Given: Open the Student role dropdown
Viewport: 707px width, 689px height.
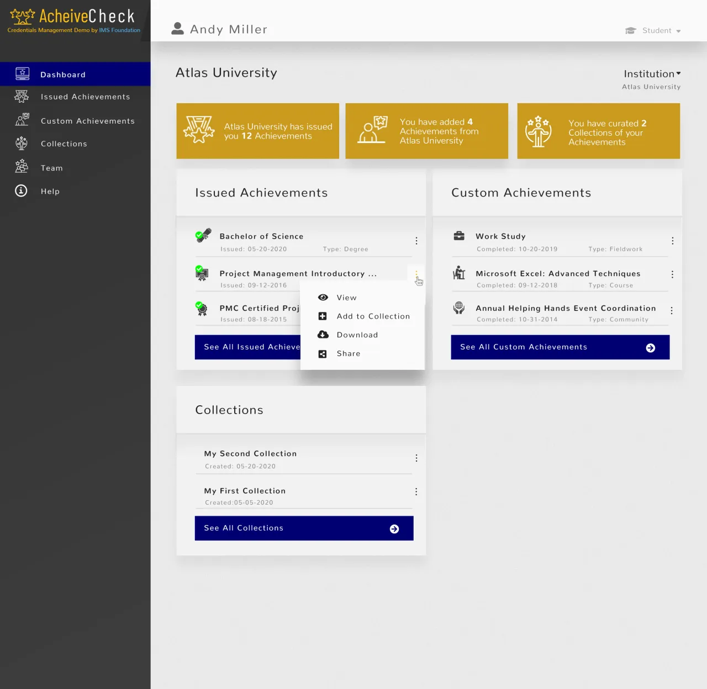Looking at the screenshot, I should coord(653,30).
